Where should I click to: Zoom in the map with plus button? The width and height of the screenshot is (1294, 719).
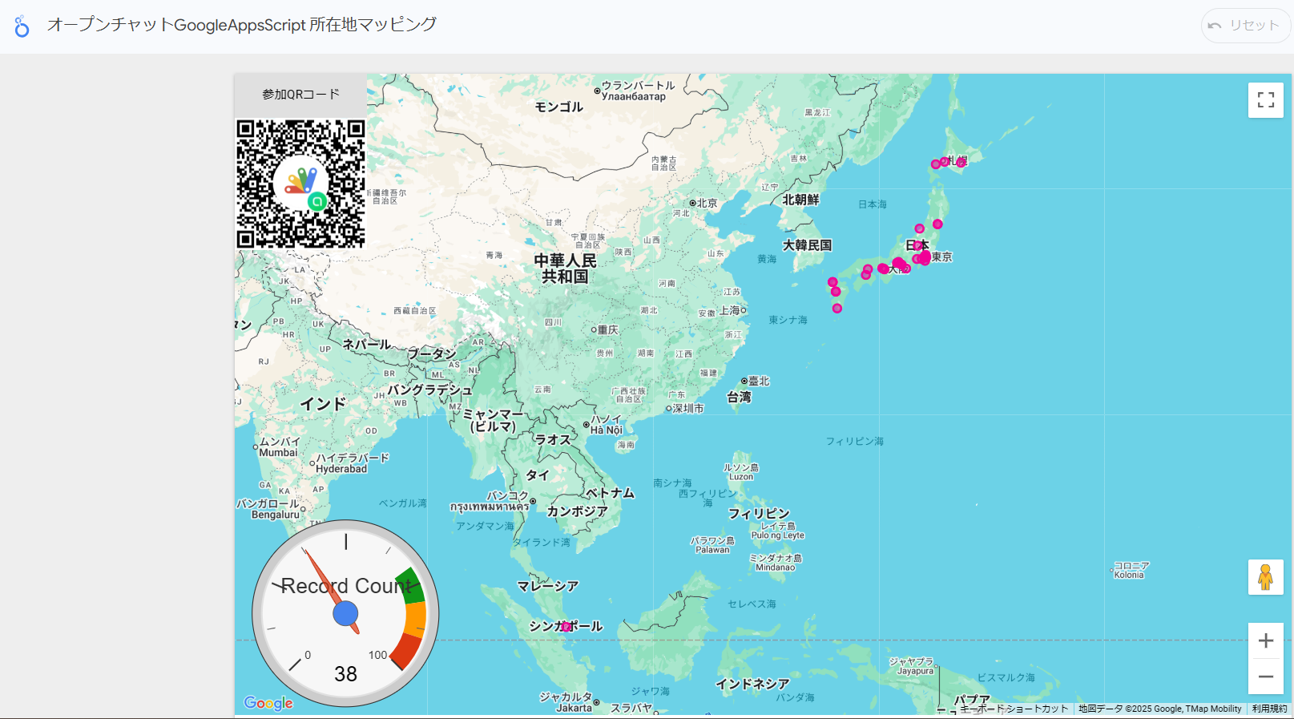(x=1266, y=640)
